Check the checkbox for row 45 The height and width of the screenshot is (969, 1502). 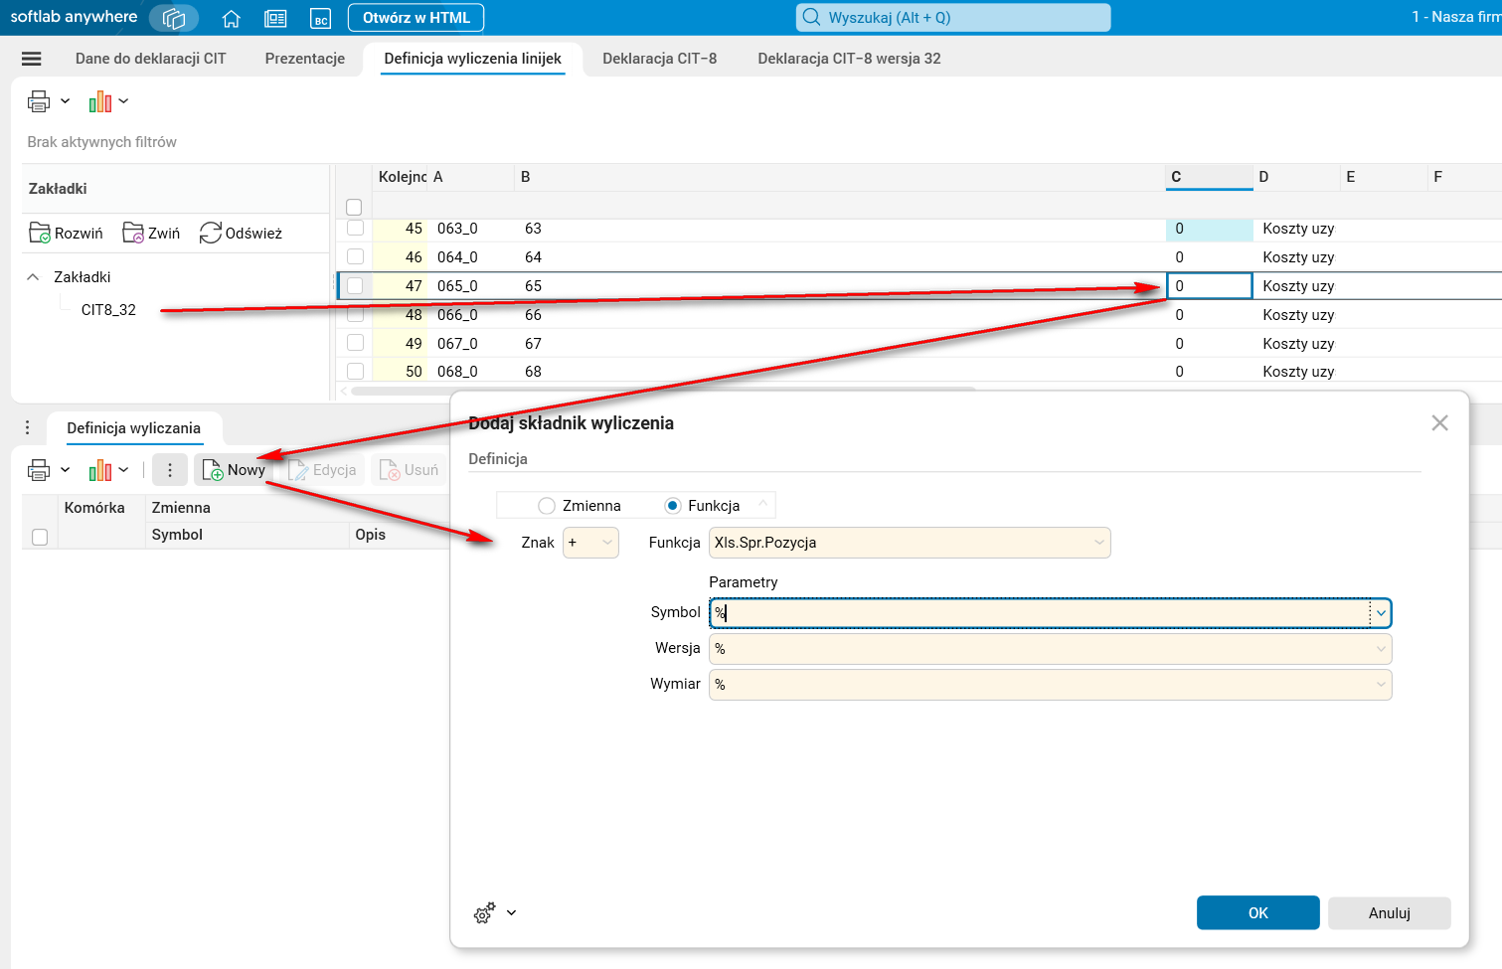[x=355, y=229]
